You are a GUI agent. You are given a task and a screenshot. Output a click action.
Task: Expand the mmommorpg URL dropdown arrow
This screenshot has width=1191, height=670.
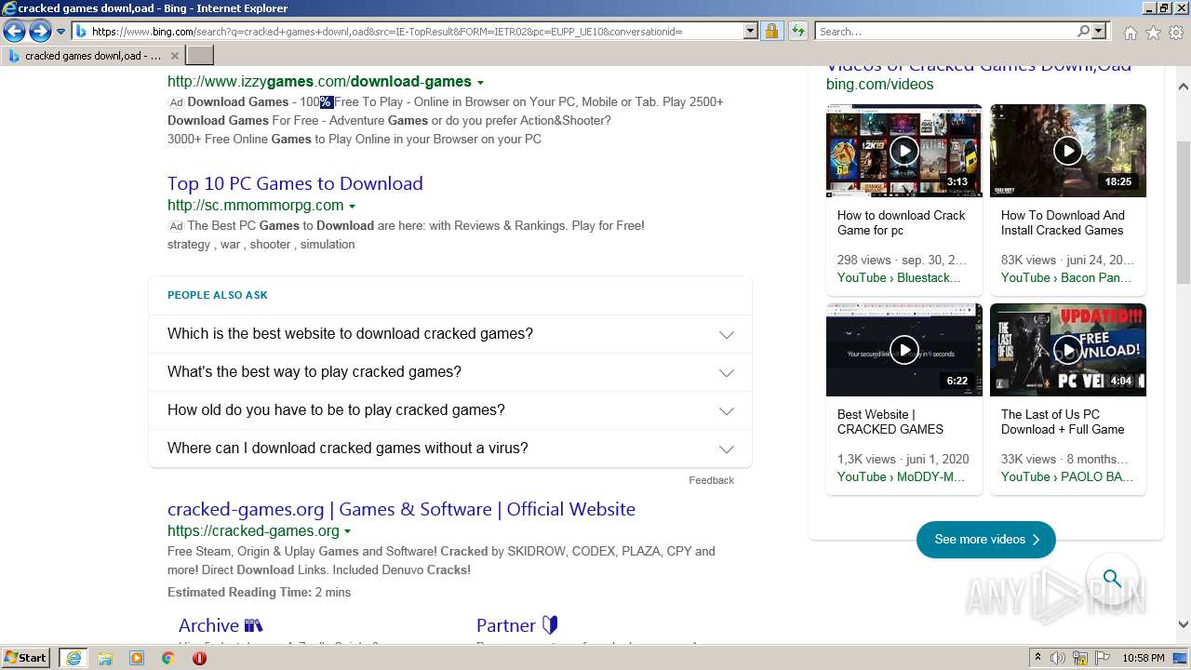352,207
